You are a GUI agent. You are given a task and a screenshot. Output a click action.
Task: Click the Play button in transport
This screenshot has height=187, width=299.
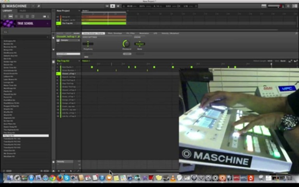tap(112, 6)
